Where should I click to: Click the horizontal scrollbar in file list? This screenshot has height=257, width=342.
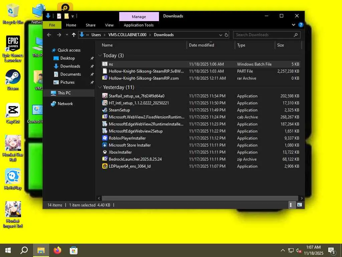tap(200, 198)
